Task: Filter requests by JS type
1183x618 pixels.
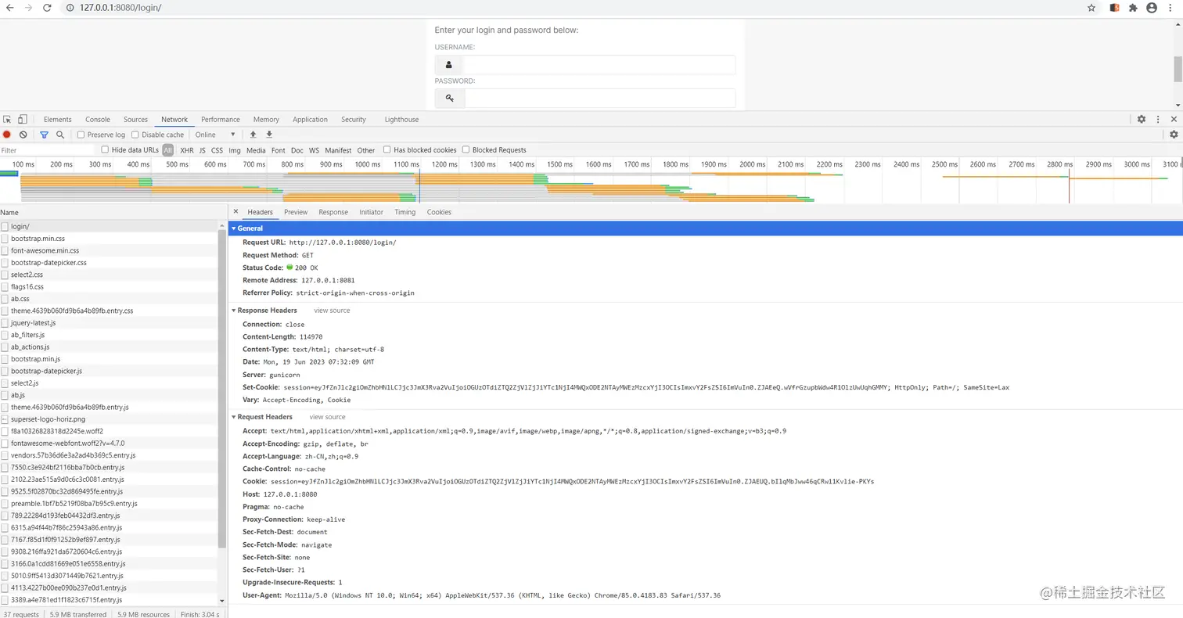Action: pyautogui.click(x=203, y=150)
